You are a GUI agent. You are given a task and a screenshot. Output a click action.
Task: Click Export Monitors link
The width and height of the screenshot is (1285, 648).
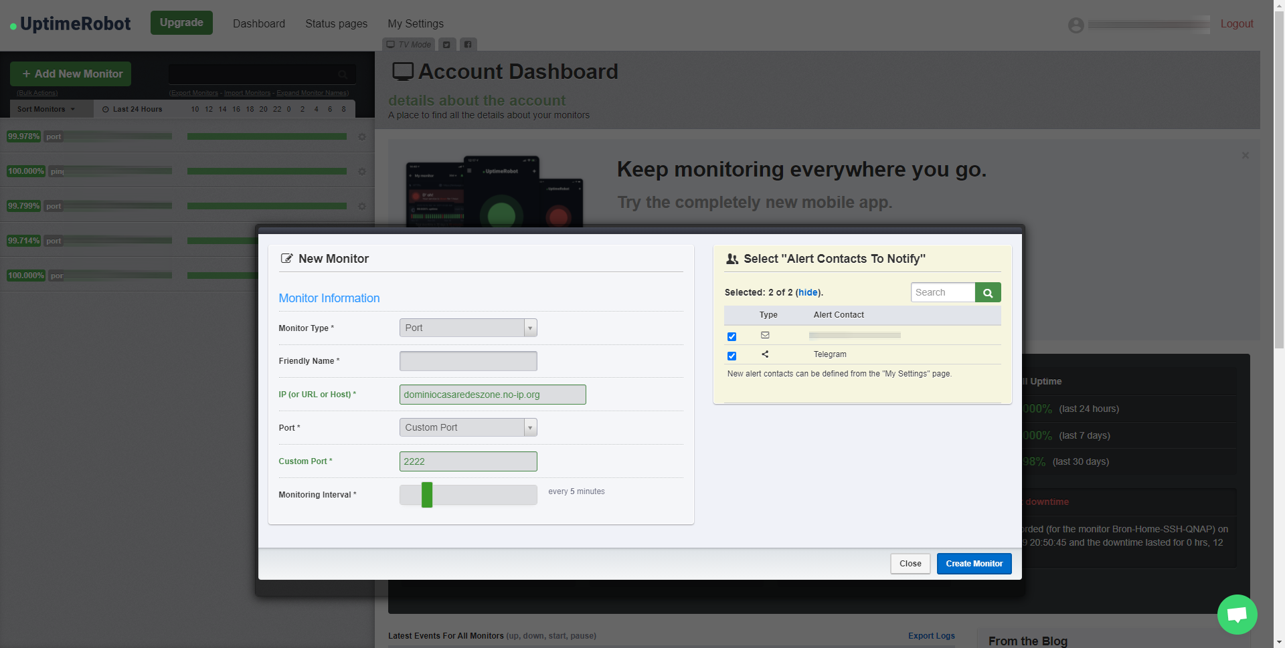point(193,93)
